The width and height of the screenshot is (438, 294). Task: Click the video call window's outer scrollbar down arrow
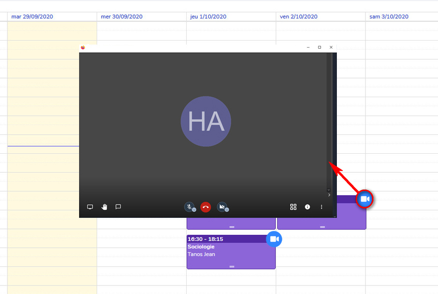pos(335,216)
